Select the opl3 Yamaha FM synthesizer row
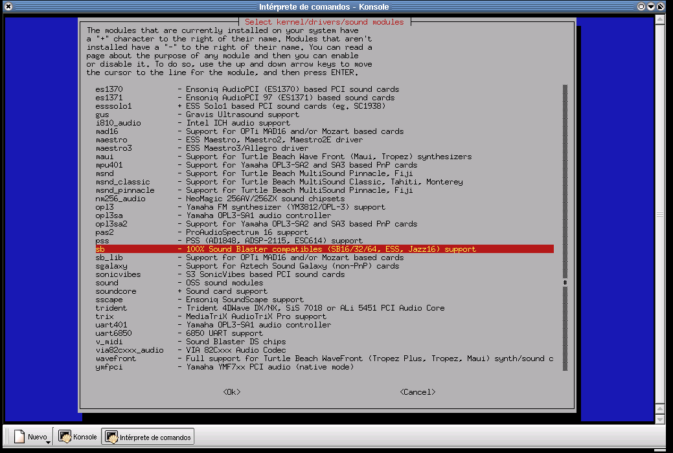 pyautogui.click(x=325, y=207)
